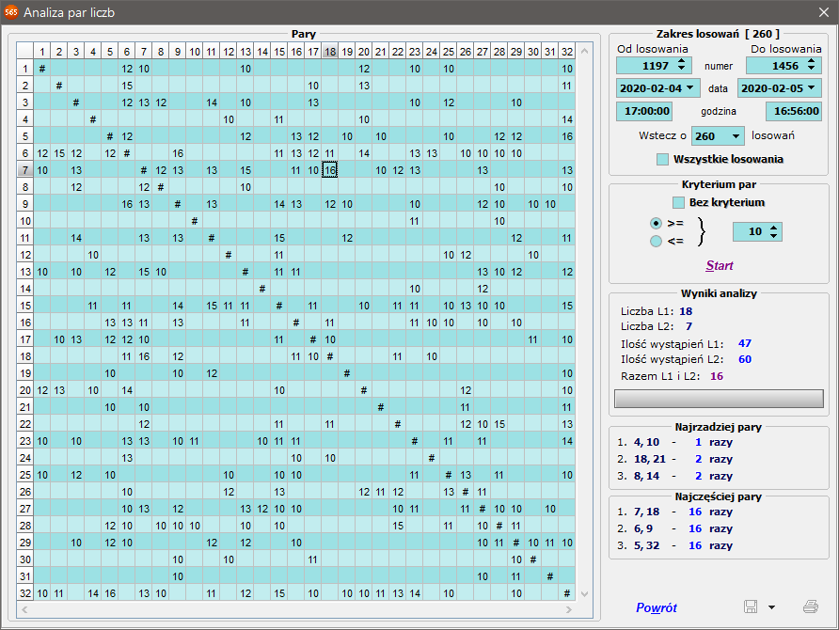Click the analysis progress bar
This screenshot has height=630, width=839.
(719, 399)
